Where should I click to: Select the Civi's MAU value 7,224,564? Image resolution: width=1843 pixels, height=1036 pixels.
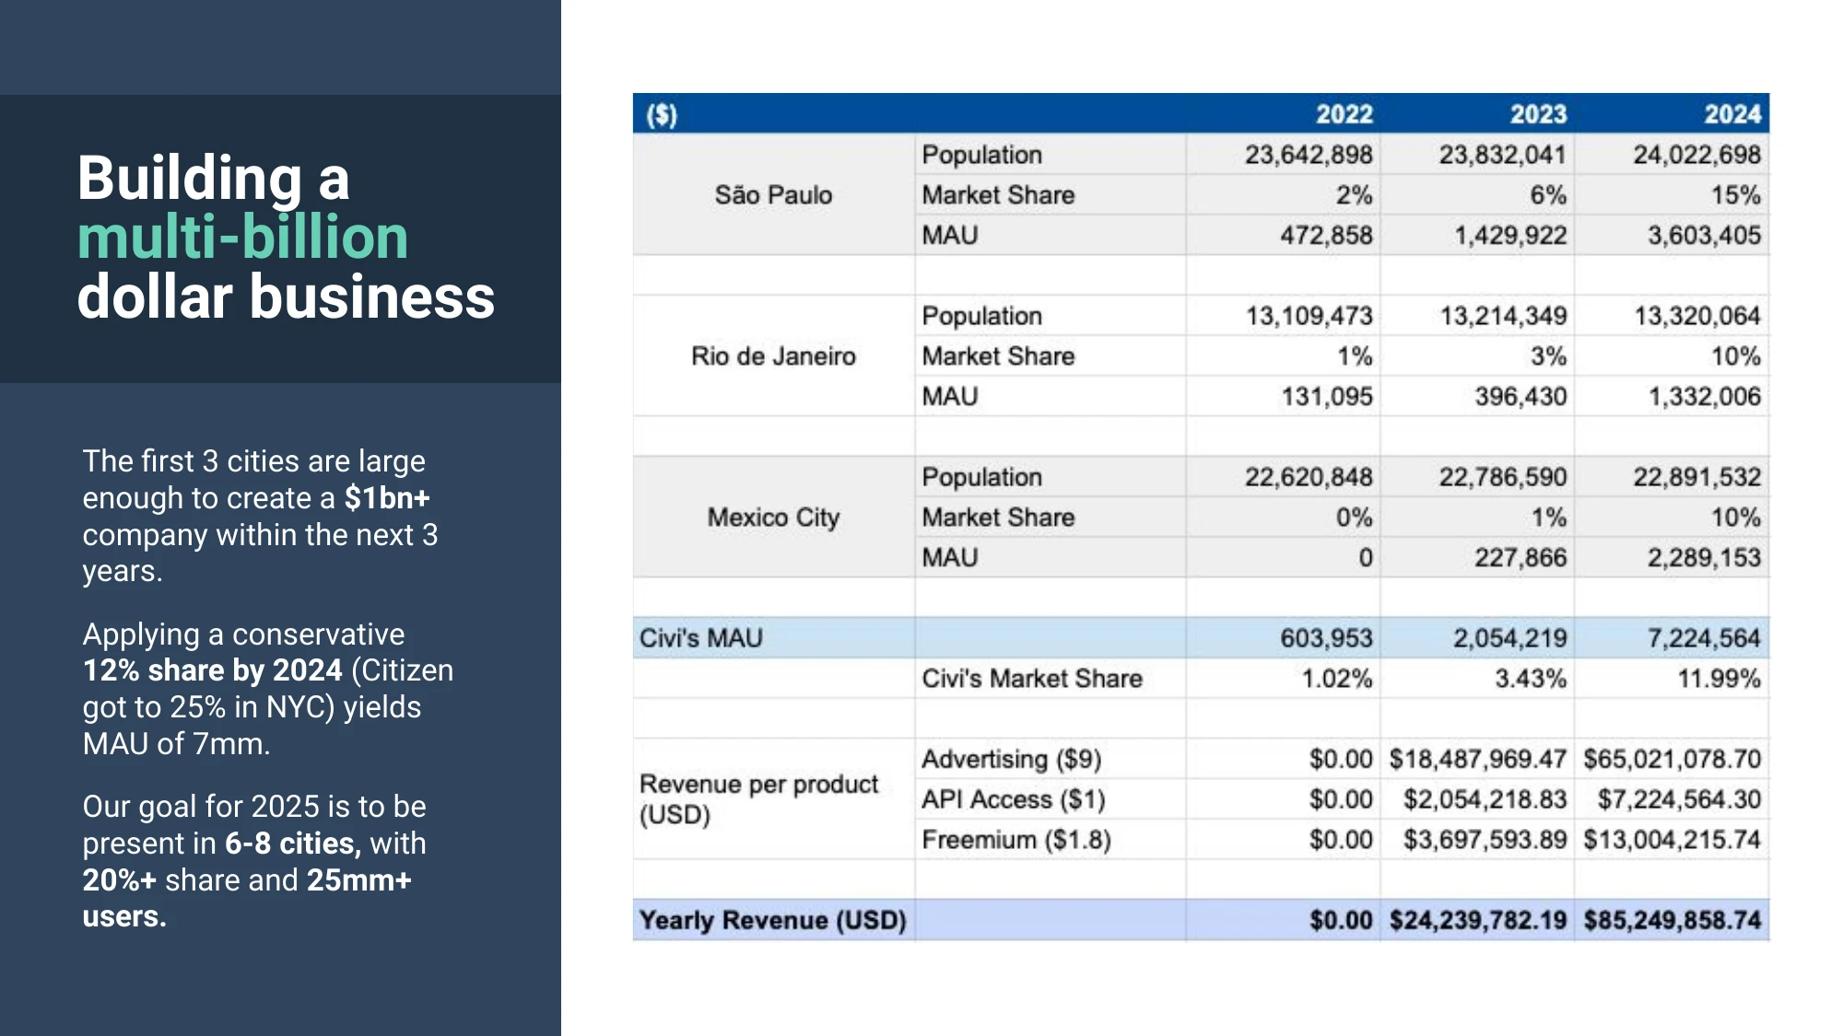(x=1705, y=638)
